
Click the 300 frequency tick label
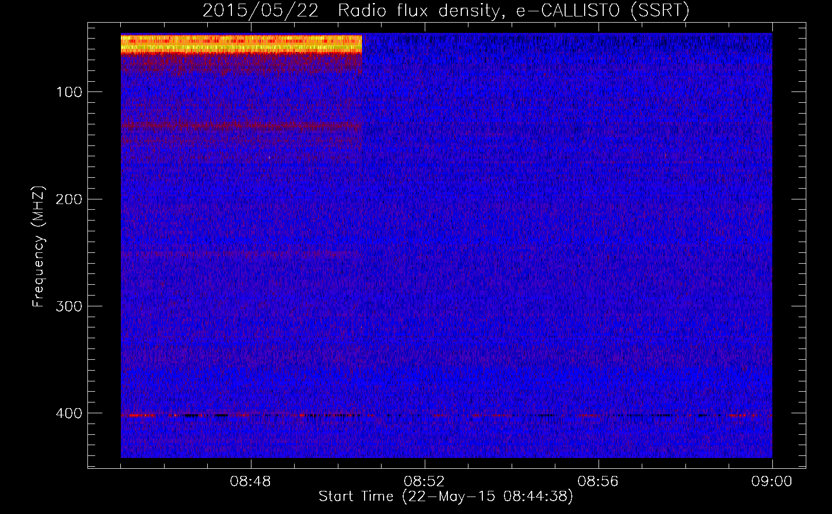[x=68, y=306]
